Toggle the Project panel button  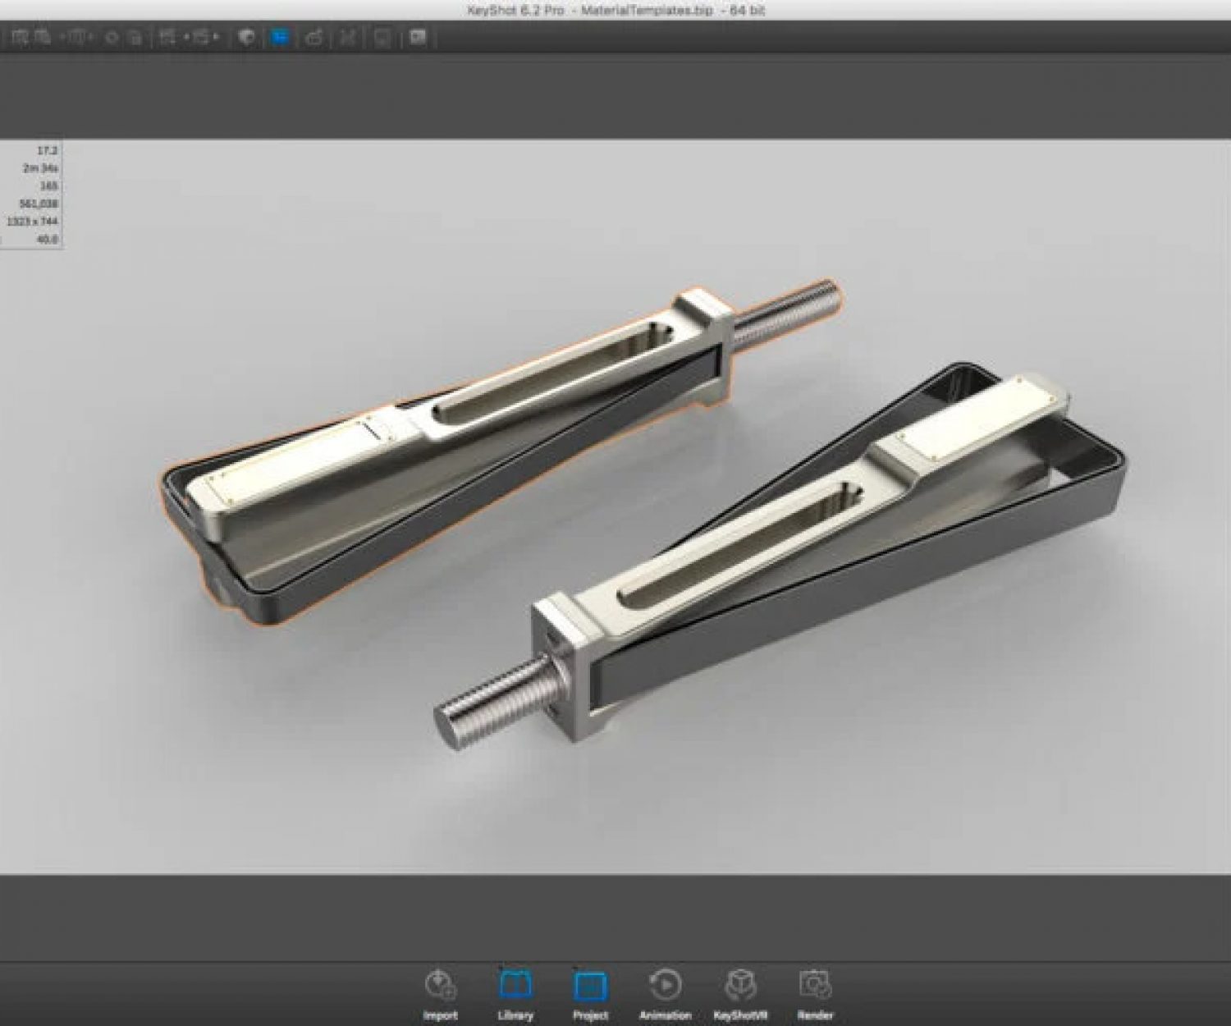coord(590,984)
